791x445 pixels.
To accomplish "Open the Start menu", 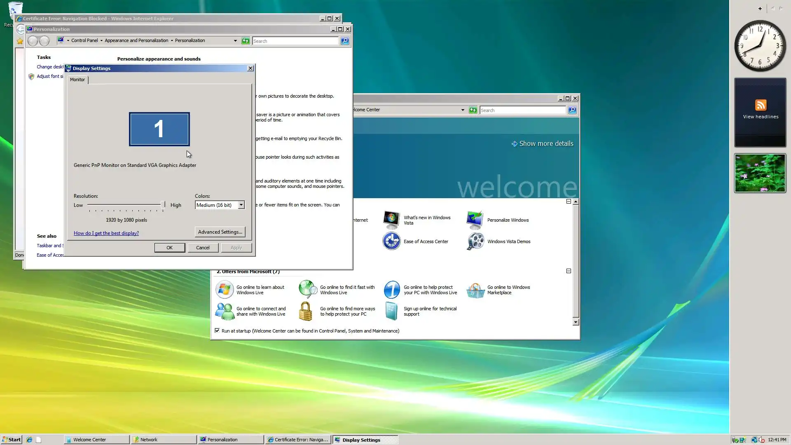I will point(12,440).
